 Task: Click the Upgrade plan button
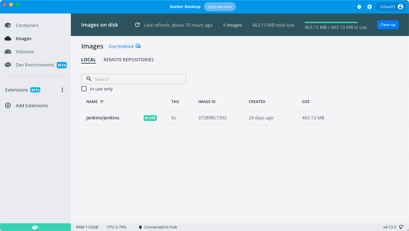[220, 7]
